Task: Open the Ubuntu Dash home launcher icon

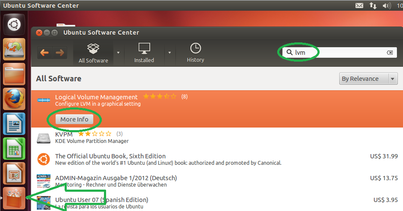Action: (x=14, y=25)
